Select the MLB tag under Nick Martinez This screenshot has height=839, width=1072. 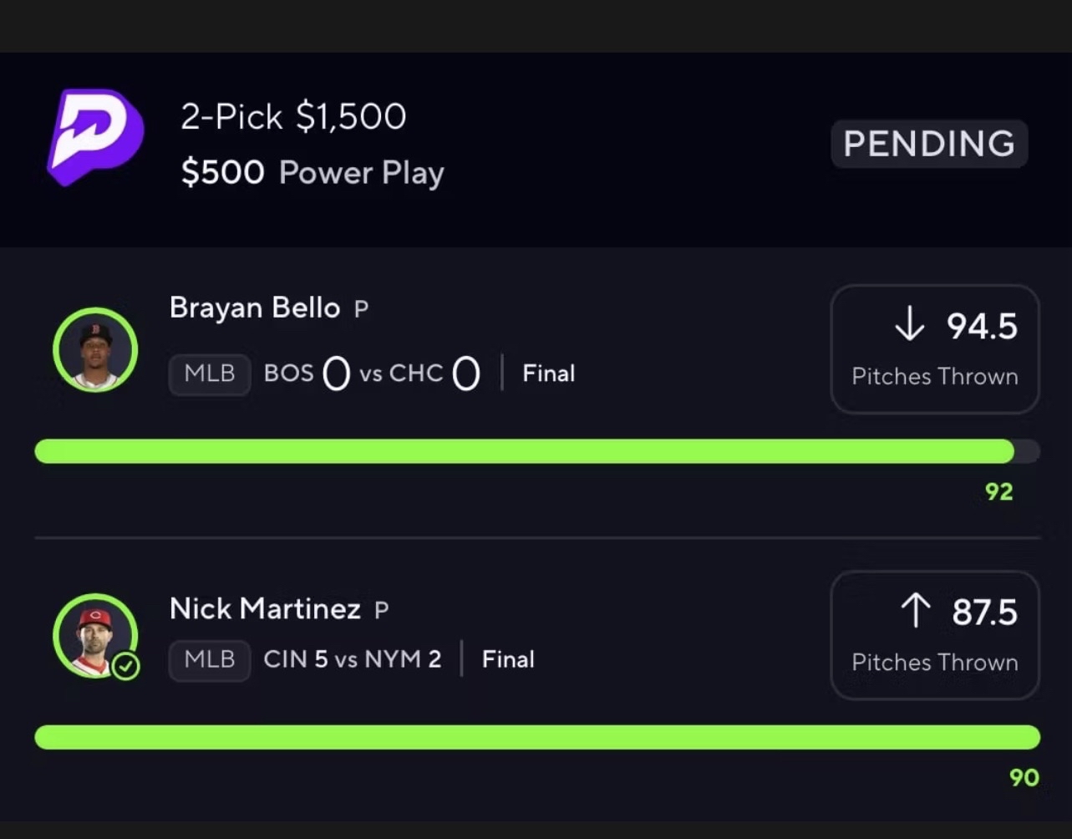[210, 660]
